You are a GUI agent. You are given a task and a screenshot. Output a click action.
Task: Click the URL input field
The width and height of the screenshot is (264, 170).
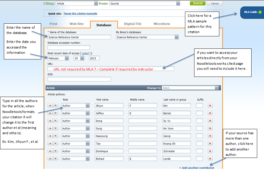coord(111,69)
